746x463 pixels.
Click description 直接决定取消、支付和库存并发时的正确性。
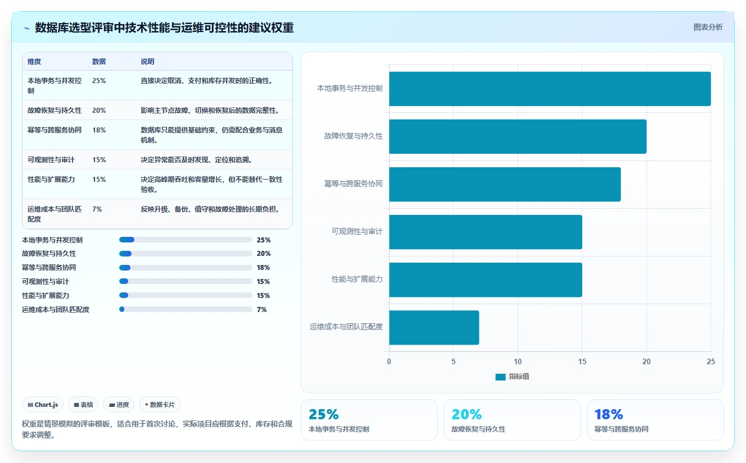point(207,81)
